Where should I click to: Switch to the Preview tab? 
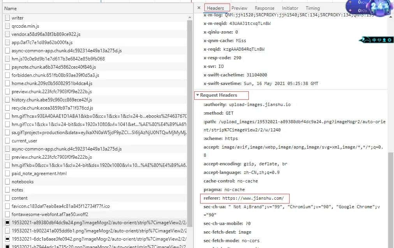pos(239,8)
